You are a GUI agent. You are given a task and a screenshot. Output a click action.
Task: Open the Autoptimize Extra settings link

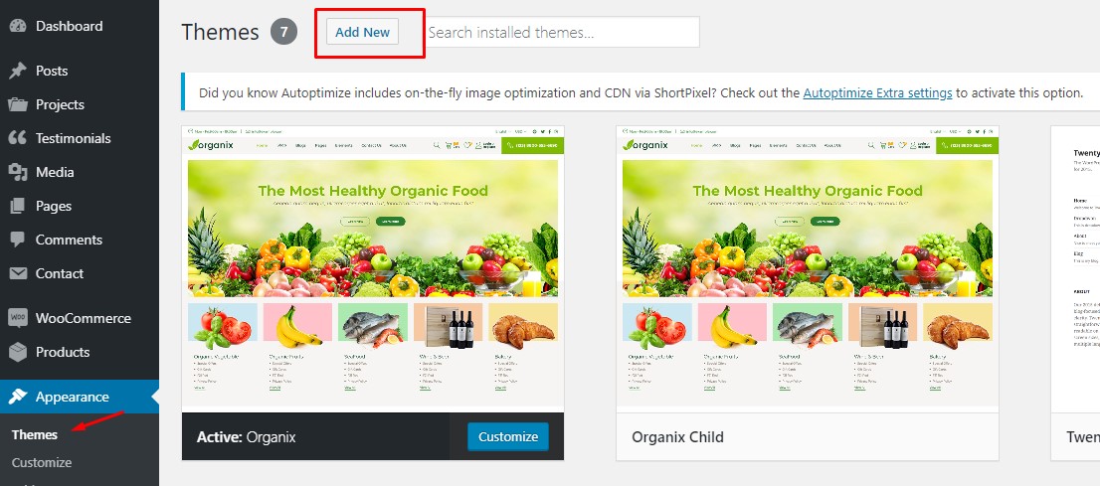[x=877, y=92]
